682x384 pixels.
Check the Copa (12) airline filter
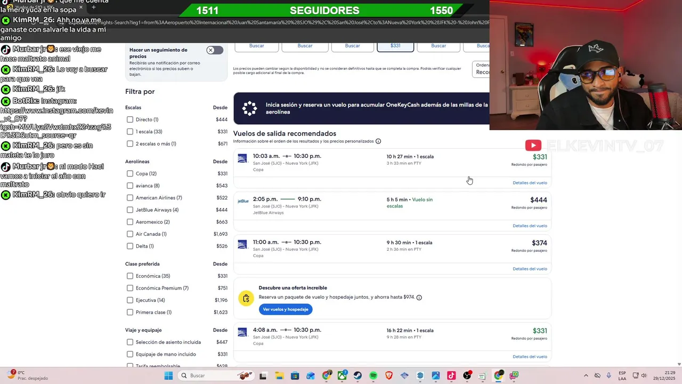click(129, 173)
